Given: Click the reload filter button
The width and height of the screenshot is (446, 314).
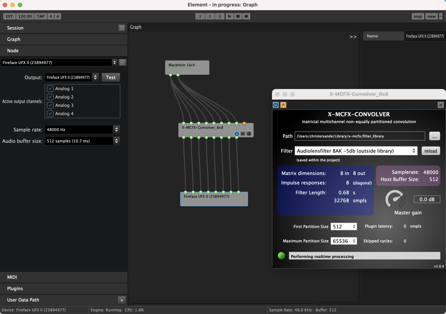Looking at the screenshot, I should click(x=431, y=151).
